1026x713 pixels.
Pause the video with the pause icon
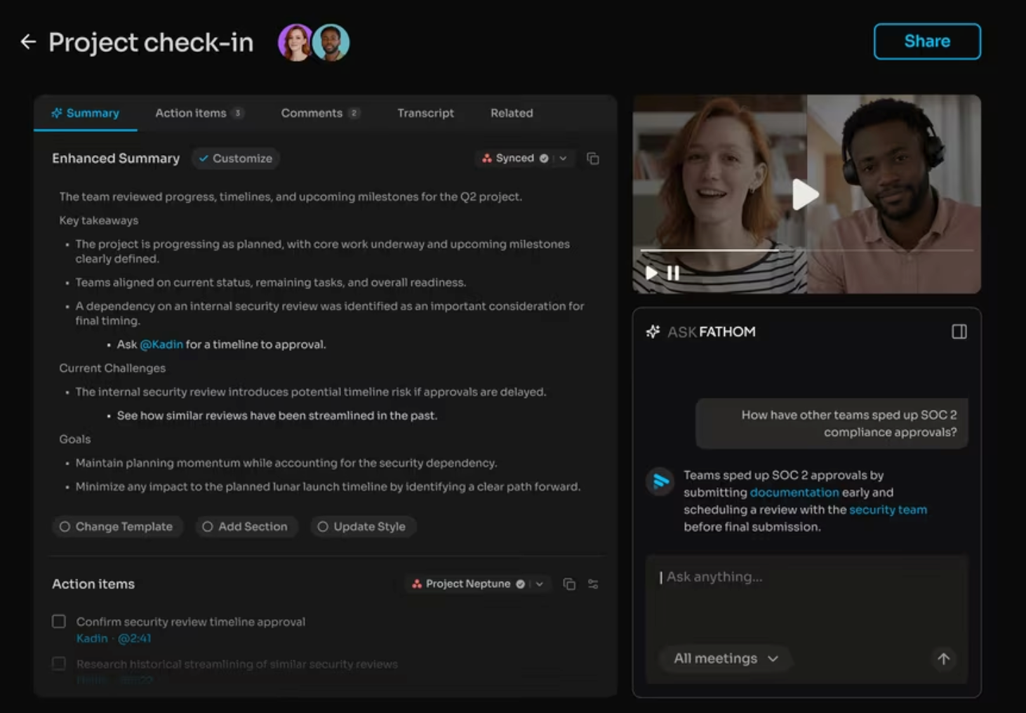pos(673,273)
